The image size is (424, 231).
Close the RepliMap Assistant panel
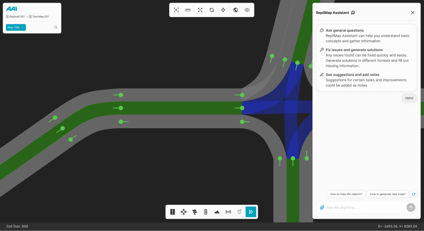coord(412,13)
